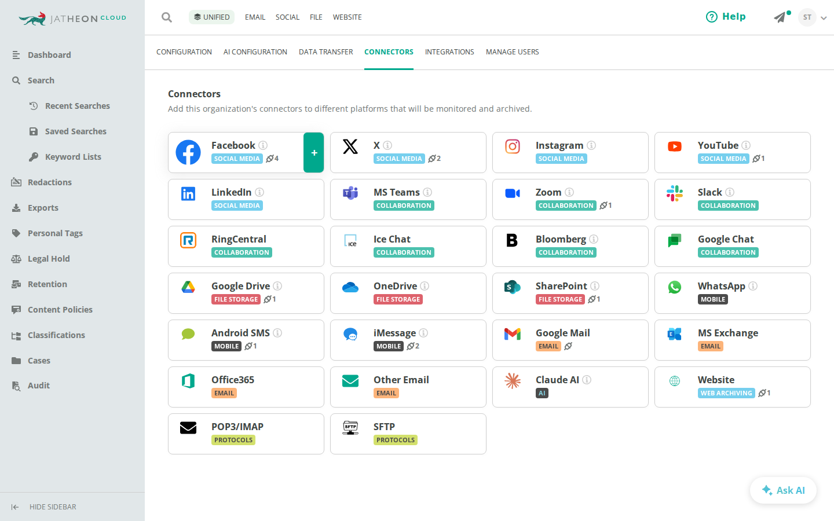Viewport: 834px width, 521px height.
Task: Open the search magnifier in top bar
Action: tap(167, 17)
